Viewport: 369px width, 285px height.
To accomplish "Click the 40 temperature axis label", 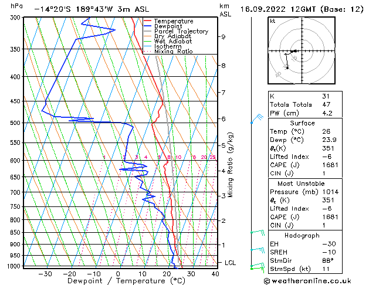I will coord(215,274).
